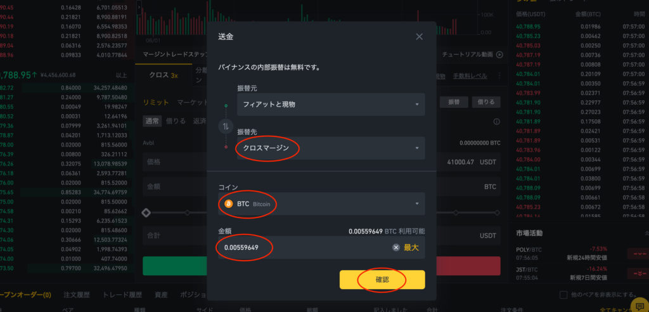
Task: Toggle 他のペアを非表示にする checkbox
Action: (563, 295)
